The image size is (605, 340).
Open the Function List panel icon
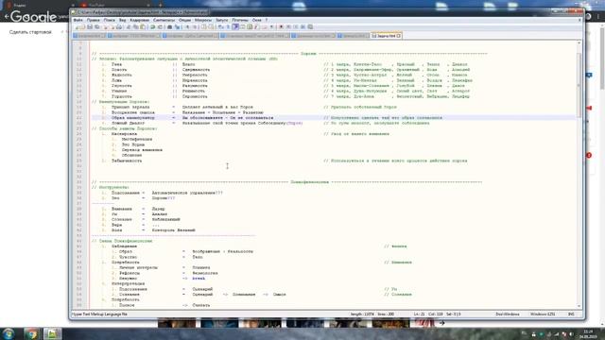click(256, 27)
